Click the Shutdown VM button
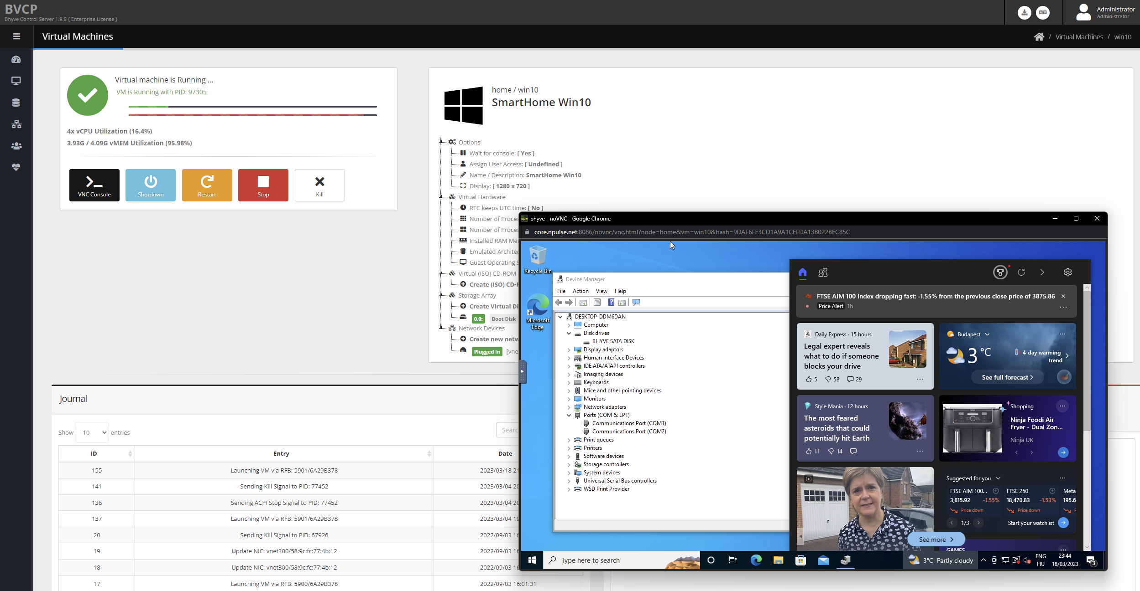This screenshot has width=1140, height=591. pyautogui.click(x=151, y=185)
